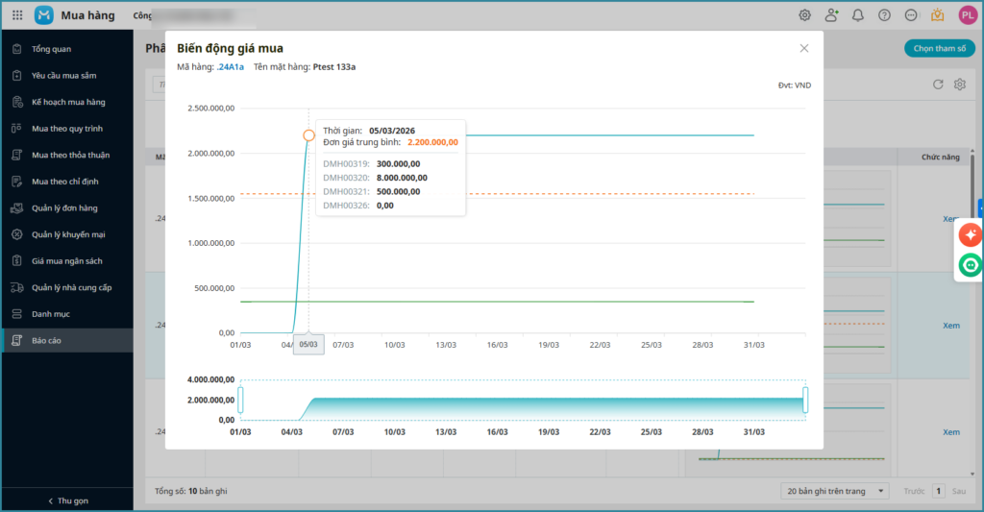Select Giá mua ngân sách in sidebar
This screenshot has height=512, width=984.
[x=67, y=261]
